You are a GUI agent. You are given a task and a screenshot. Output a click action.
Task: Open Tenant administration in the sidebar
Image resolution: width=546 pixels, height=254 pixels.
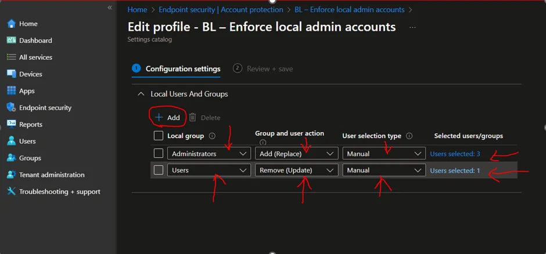[51, 175]
